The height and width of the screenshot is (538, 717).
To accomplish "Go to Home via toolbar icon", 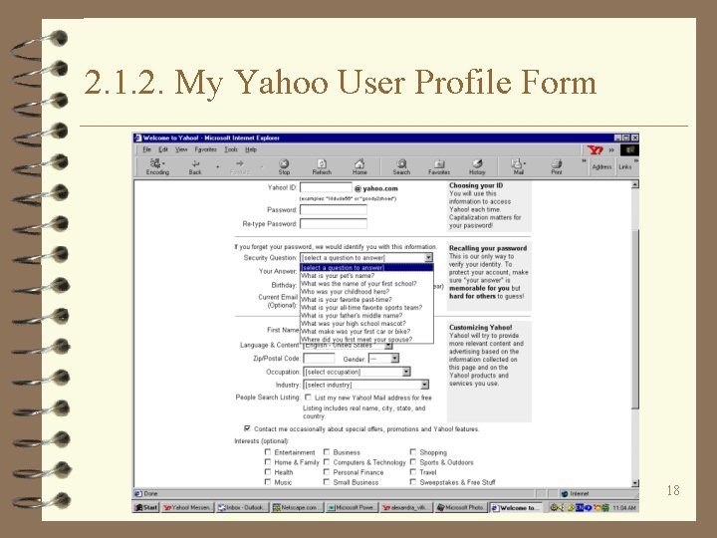I will click(x=359, y=167).
